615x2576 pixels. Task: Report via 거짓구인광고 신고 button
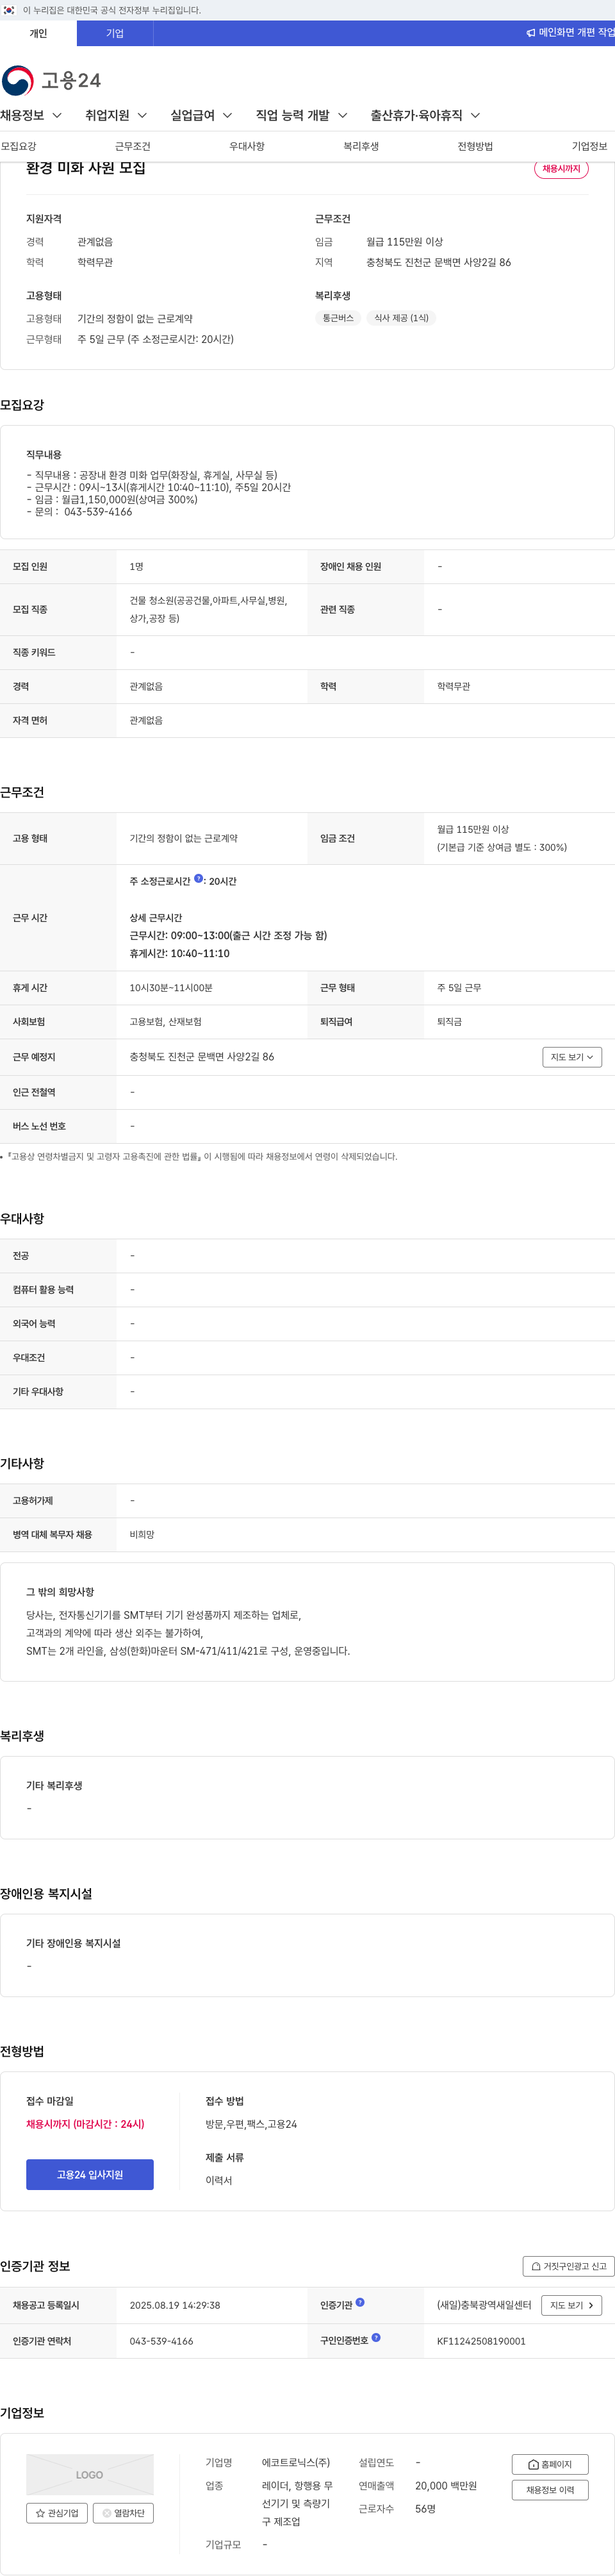tap(568, 2266)
